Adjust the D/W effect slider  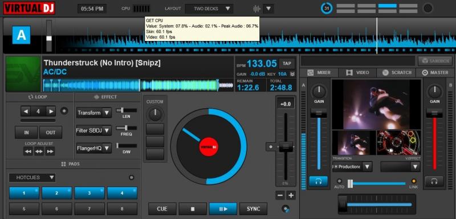(x=127, y=146)
